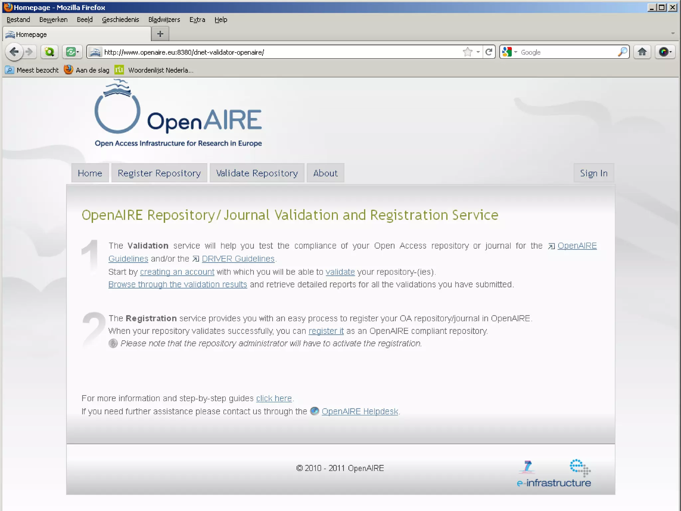
Task: Open the Bewerken menu
Action: pos(53,20)
